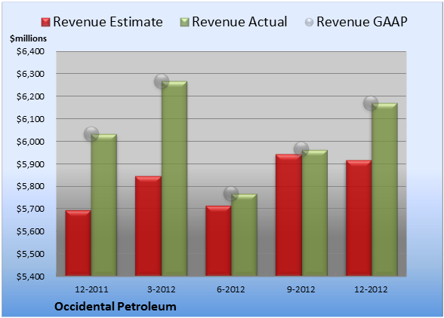Click the 'Occidental Petroleum' chart title

[x=116, y=307]
